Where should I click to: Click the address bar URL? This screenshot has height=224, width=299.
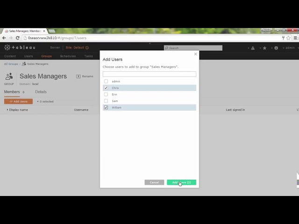[57, 38]
